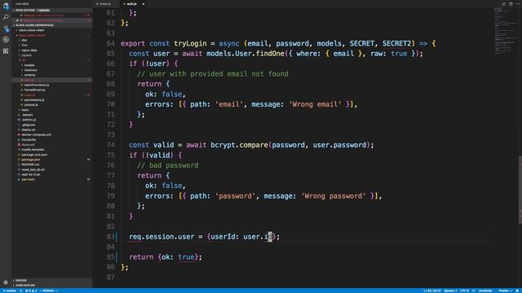Collapse the slack-clone-server folder
Screen dimensions: 522x293
click(32, 35)
